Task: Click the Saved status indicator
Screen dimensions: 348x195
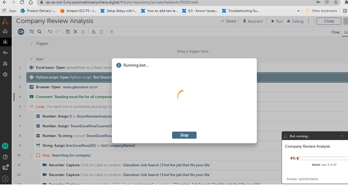Action: click(x=228, y=21)
